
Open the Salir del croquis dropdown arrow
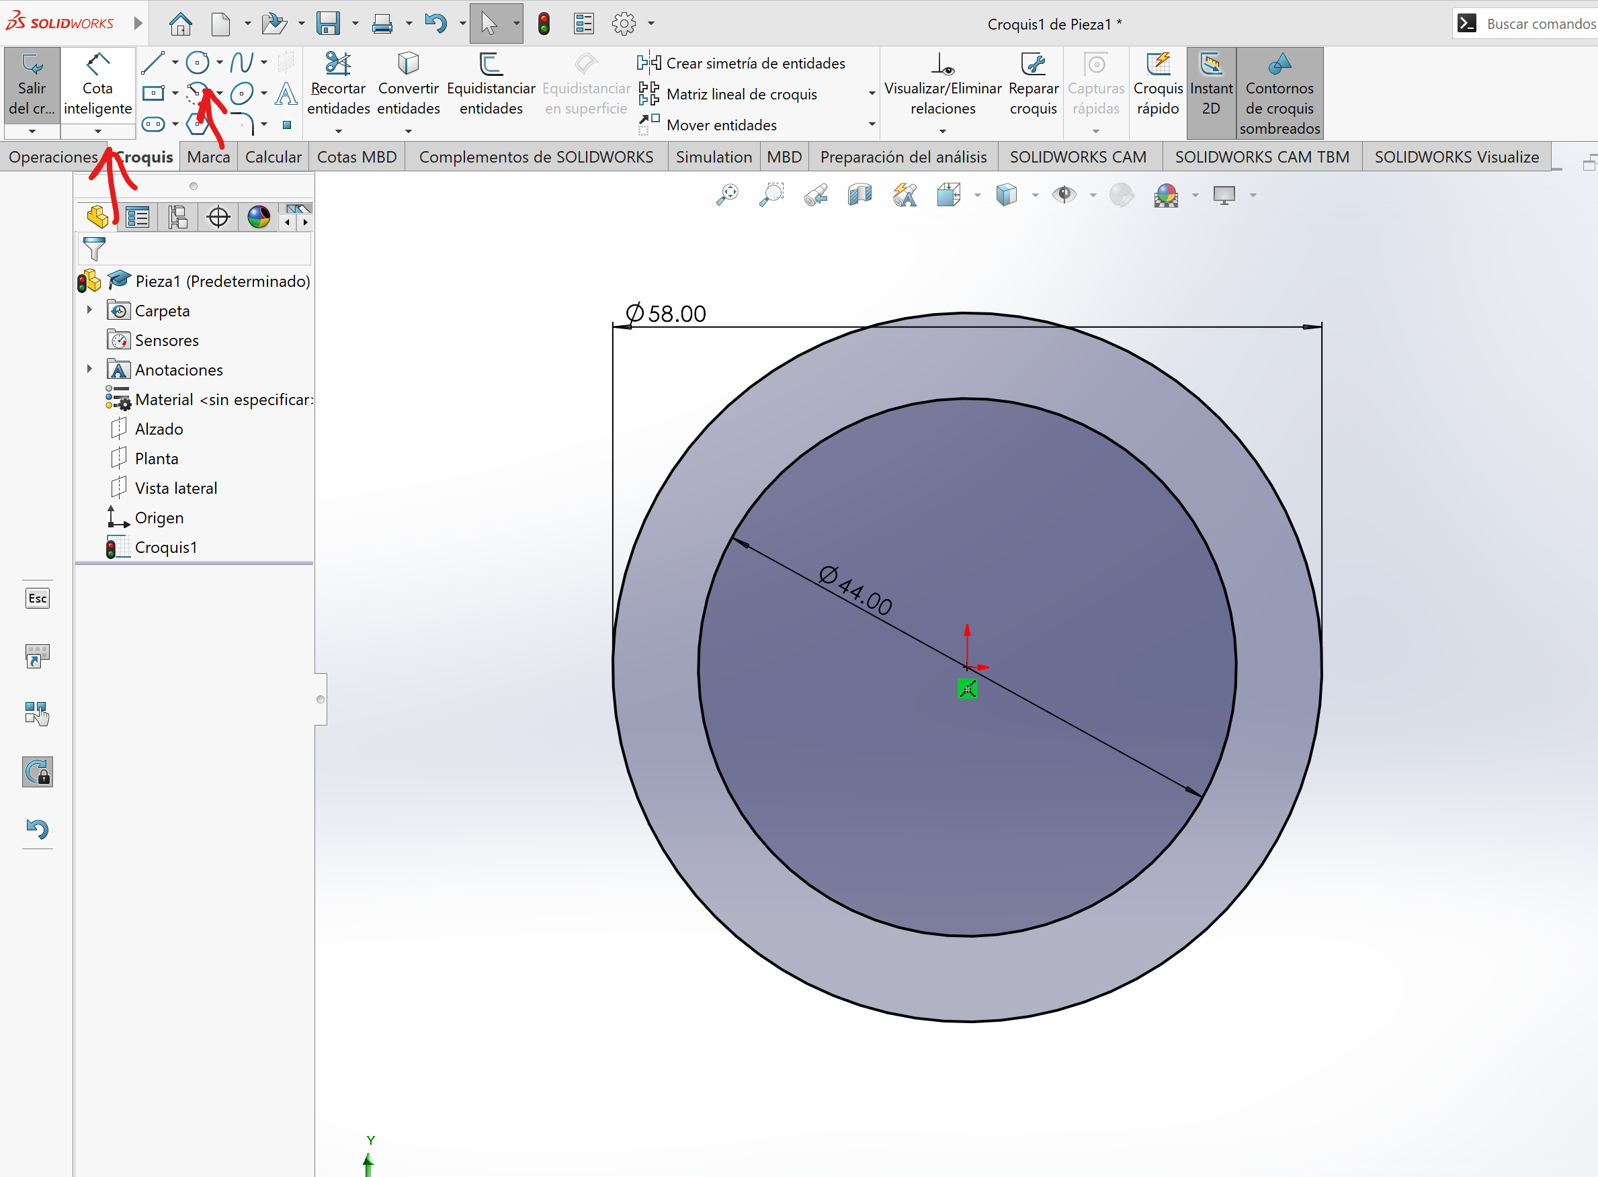pos(32,131)
